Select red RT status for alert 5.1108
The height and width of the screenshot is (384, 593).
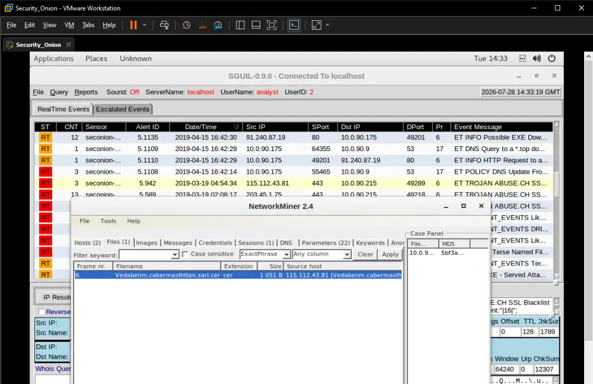(46, 172)
